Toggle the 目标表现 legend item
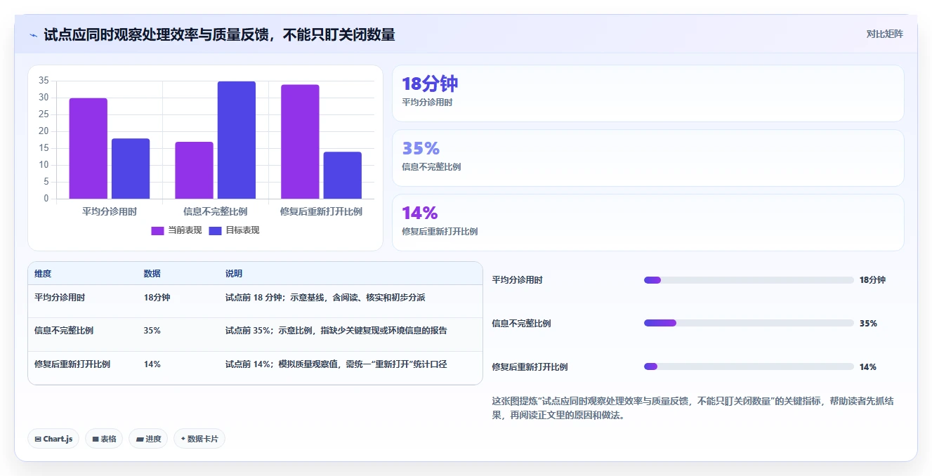Viewport: 932px width, 476px height. point(234,230)
